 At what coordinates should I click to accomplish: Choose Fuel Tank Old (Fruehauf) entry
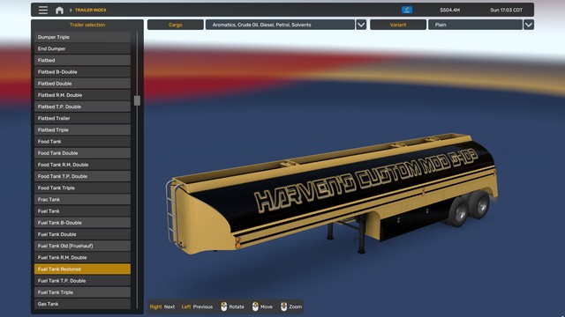(82, 246)
